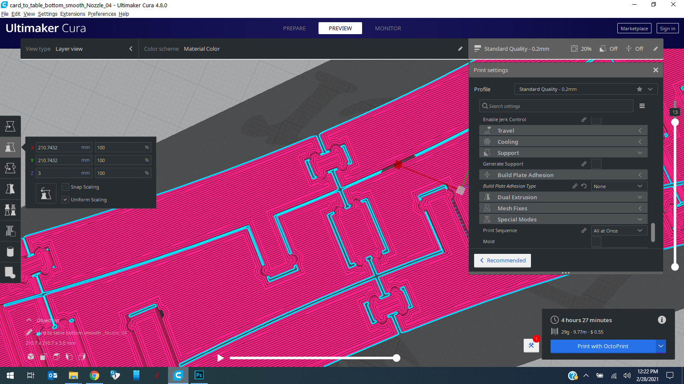
Task: Collapse the Special Modes section
Action: click(563, 219)
